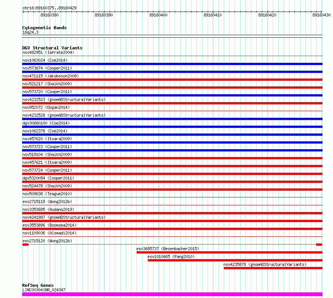
Task: Open the esv2715120 (Wong2012b) label
Action: click(x=47, y=241)
